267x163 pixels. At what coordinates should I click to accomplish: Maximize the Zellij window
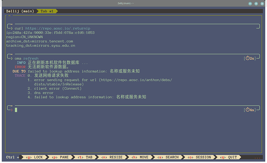coord(256,3)
